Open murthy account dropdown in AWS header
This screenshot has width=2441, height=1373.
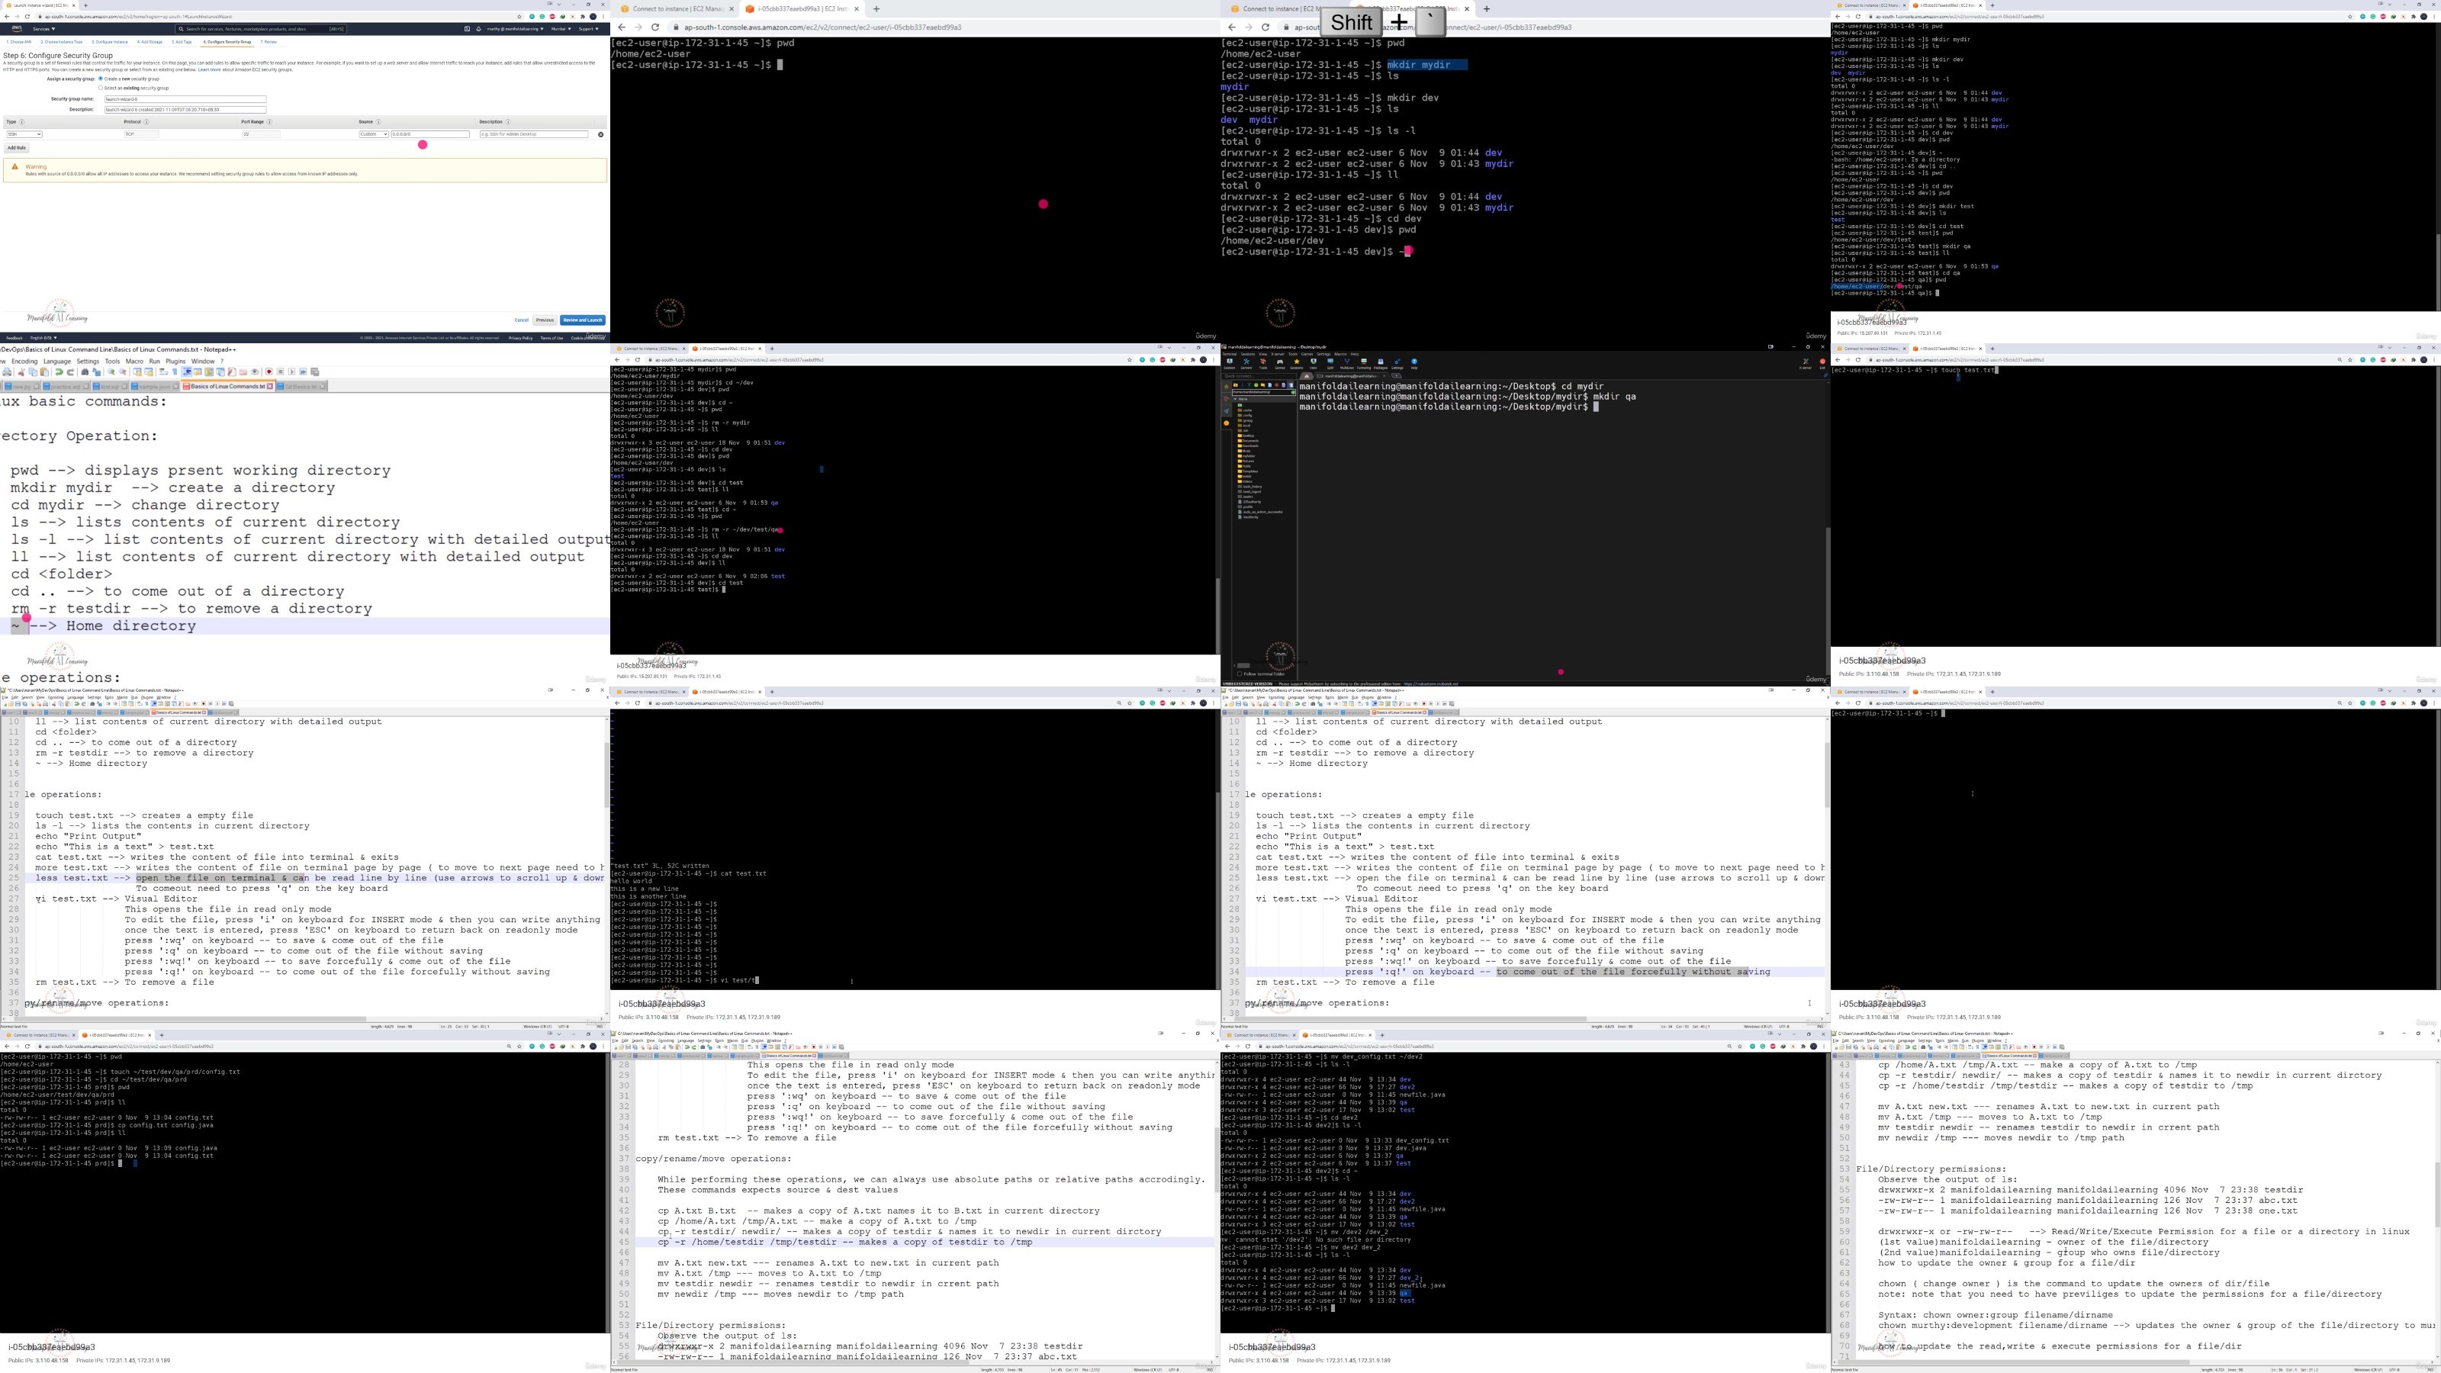coord(516,30)
